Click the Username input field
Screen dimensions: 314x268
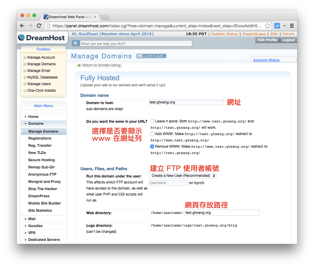coord(168,183)
